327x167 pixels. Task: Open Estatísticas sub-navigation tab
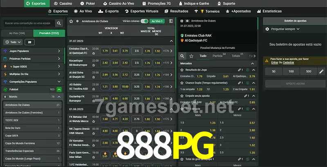pyautogui.click(x=269, y=11)
